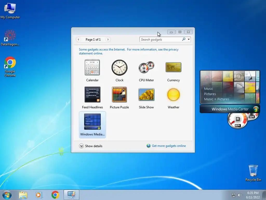Click Music in Media Center gadget
The image size is (266, 200).
(x=209, y=89)
